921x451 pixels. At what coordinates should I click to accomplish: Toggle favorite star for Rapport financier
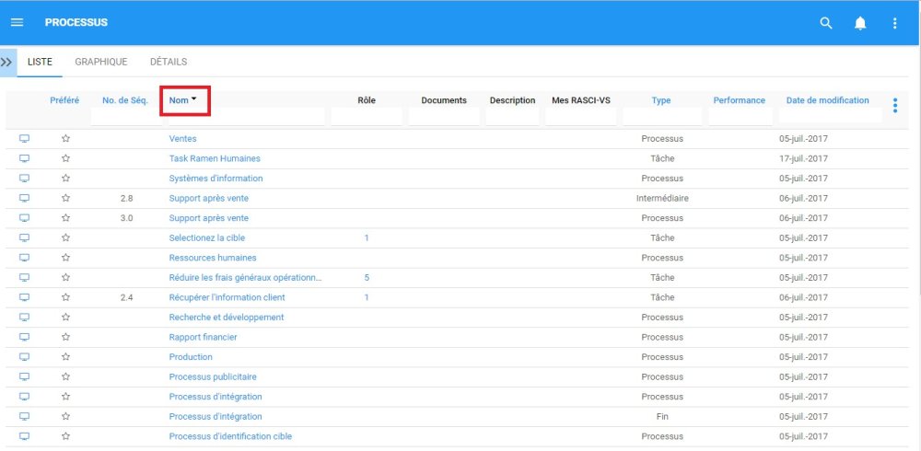[x=65, y=337]
